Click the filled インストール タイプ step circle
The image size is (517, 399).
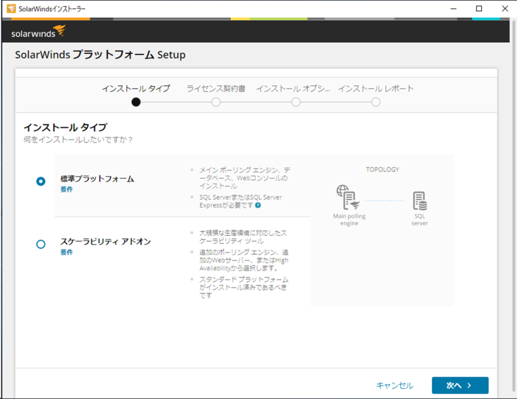point(136,102)
